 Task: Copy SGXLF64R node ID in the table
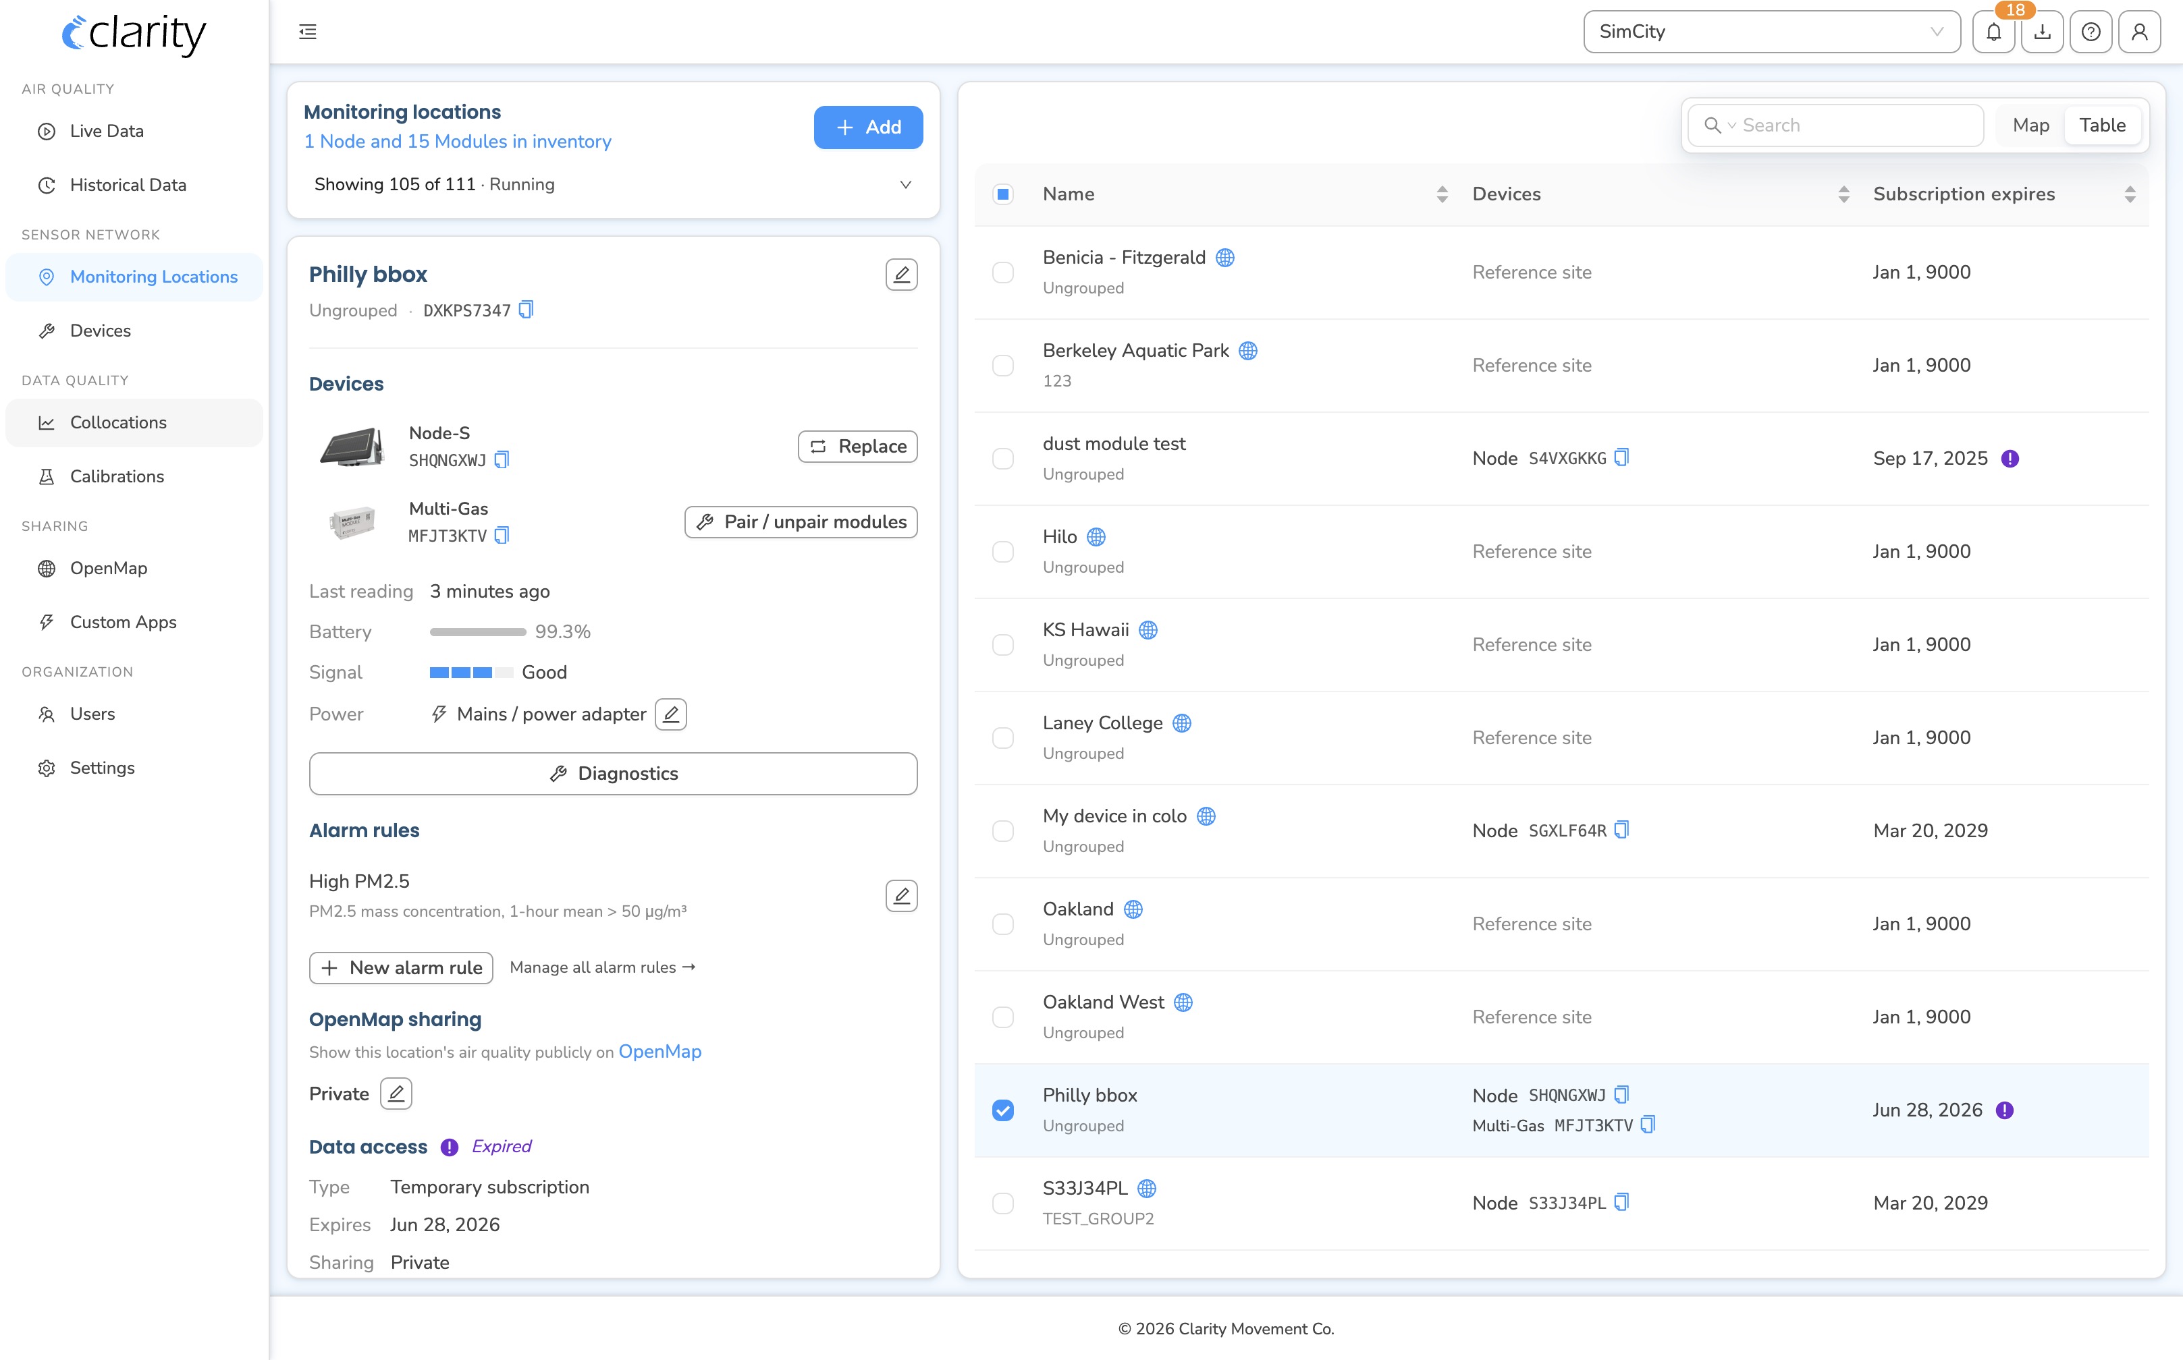pyautogui.click(x=1621, y=830)
